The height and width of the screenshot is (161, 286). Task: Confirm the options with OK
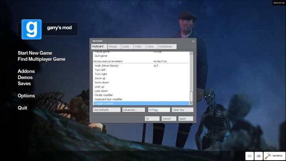click(x=152, y=119)
